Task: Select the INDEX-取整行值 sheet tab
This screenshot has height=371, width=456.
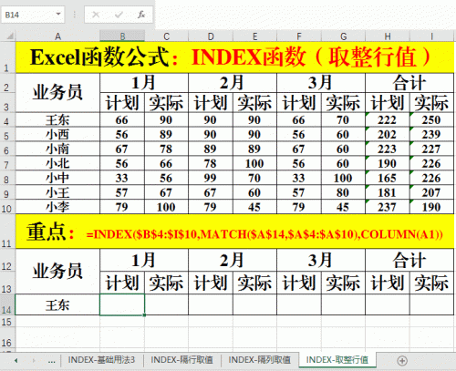Action: (337, 360)
